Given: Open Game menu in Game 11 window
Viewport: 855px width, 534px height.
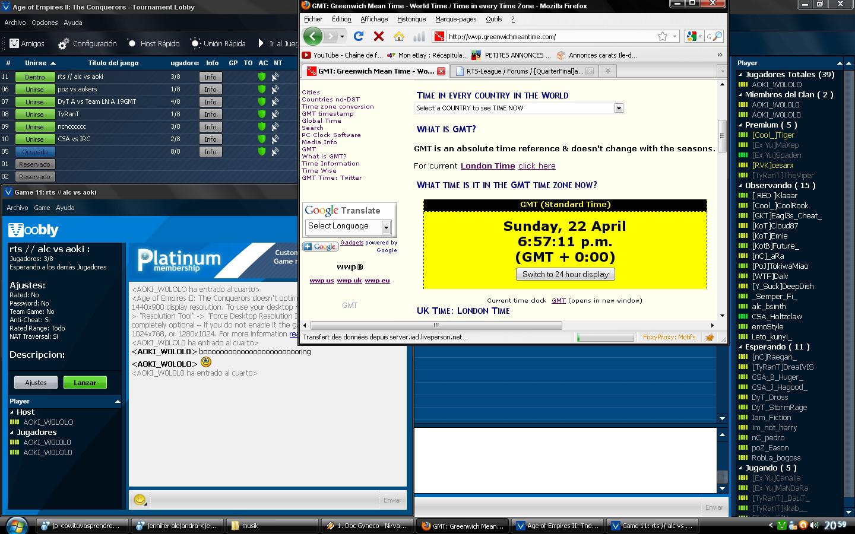Looking at the screenshot, I should point(42,208).
